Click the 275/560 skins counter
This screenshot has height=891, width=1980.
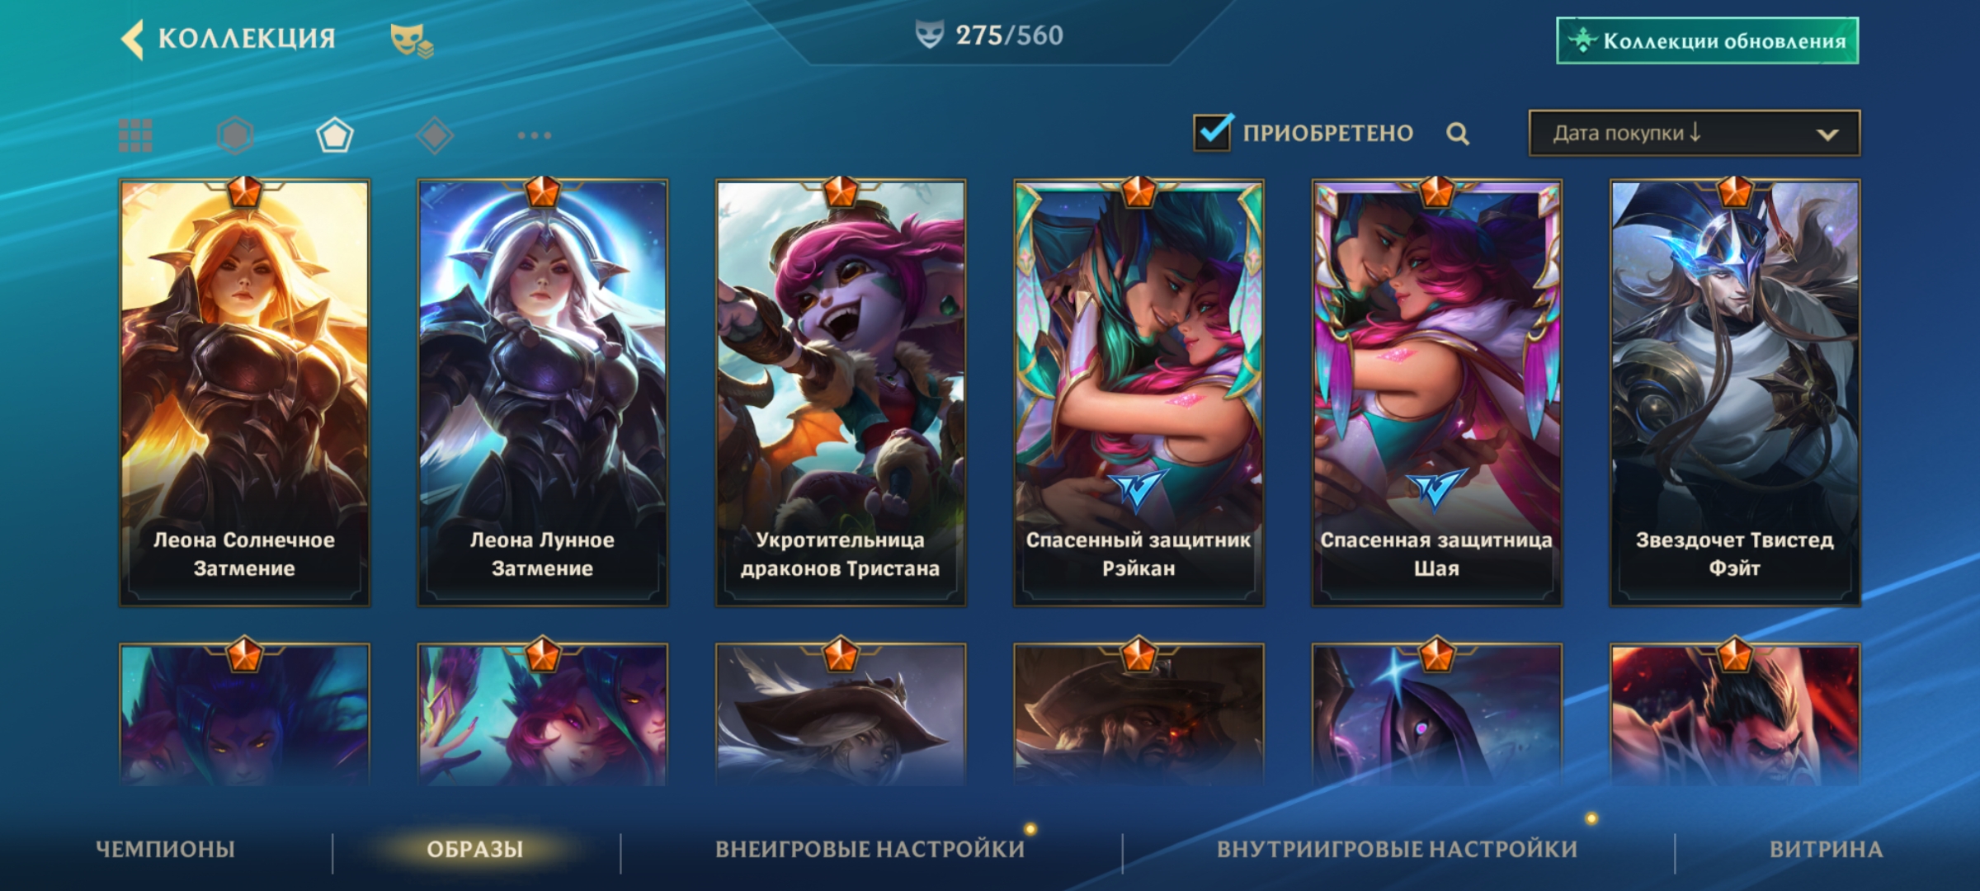989,35
